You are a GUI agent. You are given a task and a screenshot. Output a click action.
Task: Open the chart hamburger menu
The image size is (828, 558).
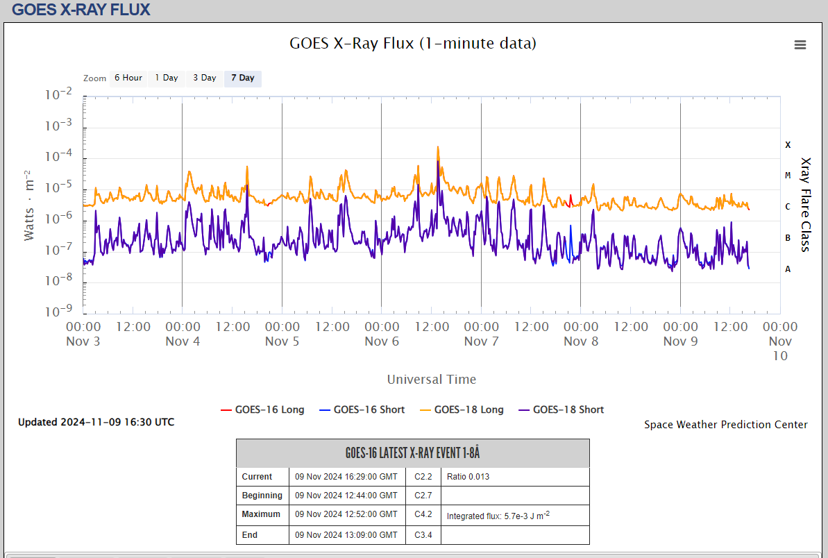[x=800, y=45]
